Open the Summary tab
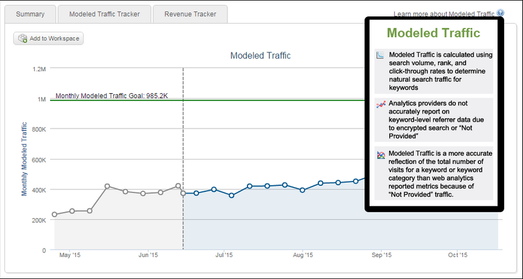Image resolution: width=523 pixels, height=279 pixels. coord(30,14)
